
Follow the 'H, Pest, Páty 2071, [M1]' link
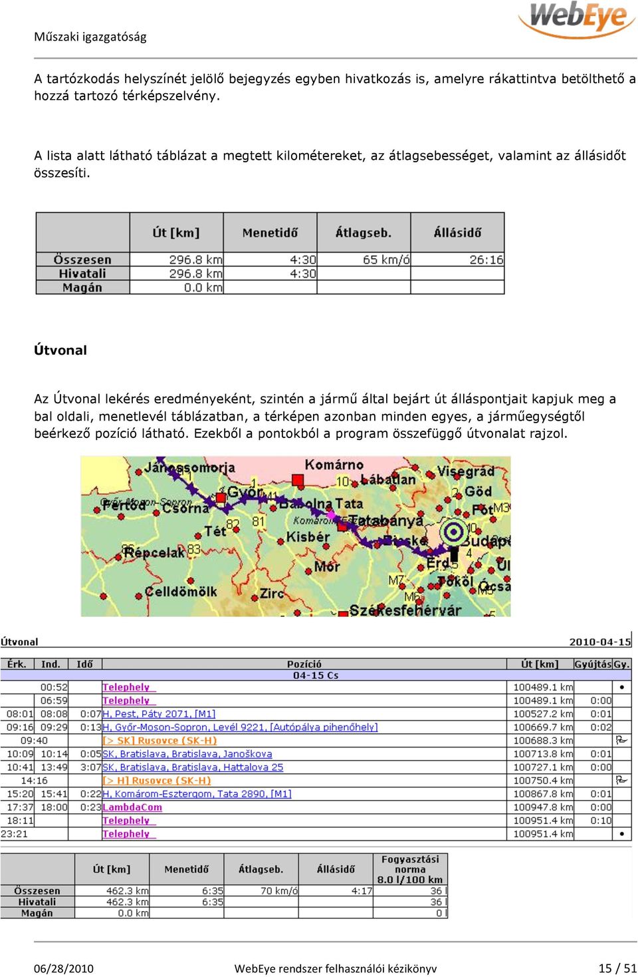pyautogui.click(x=159, y=713)
